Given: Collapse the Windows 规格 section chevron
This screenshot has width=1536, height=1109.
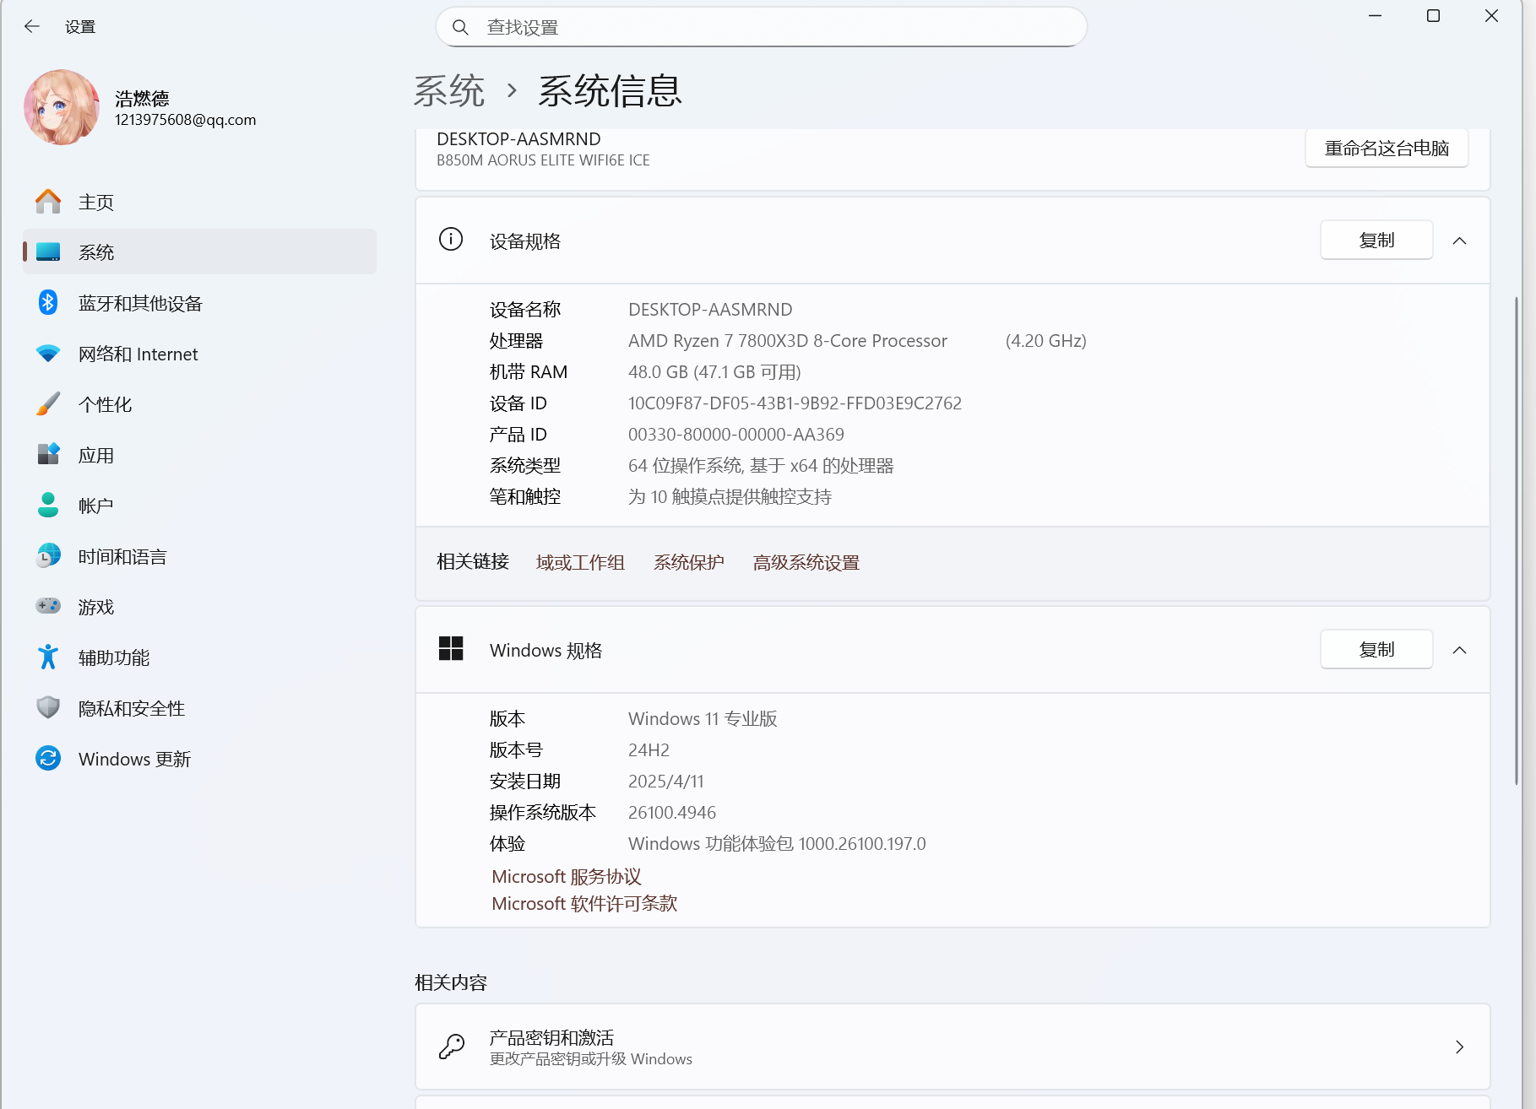Looking at the screenshot, I should [1459, 650].
